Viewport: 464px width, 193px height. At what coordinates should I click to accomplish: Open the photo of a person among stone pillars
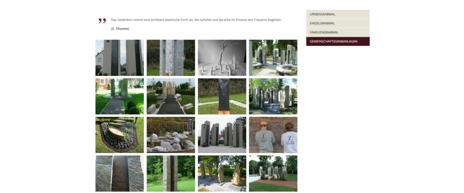point(273,96)
